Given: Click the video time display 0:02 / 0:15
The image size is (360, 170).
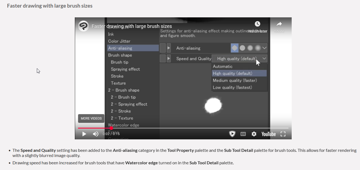Looking at the screenshot, I should [111, 134].
